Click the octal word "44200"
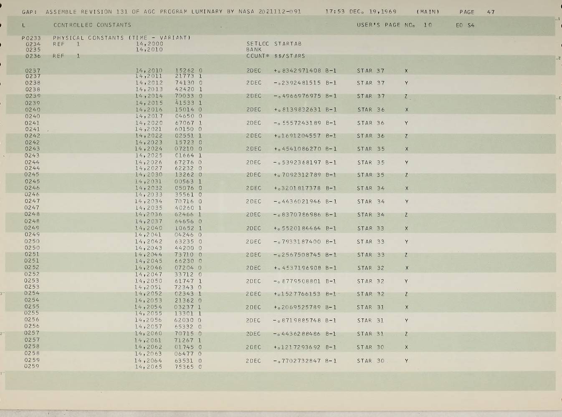 coord(184,248)
